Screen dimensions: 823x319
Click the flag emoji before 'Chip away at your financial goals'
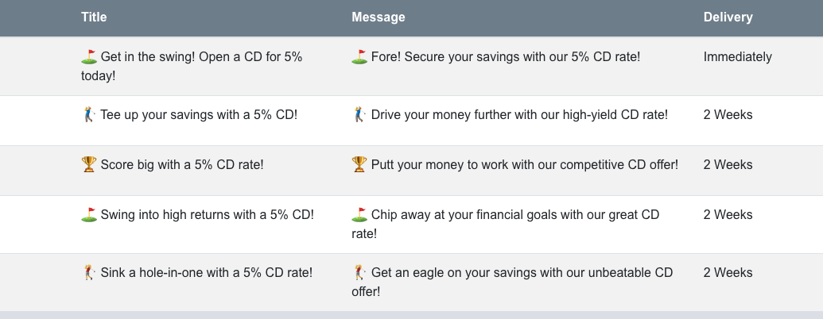click(359, 215)
